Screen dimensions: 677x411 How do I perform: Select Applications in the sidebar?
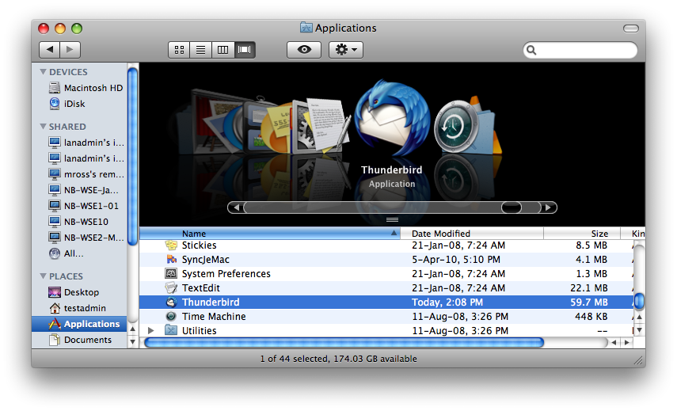pyautogui.click(x=79, y=324)
